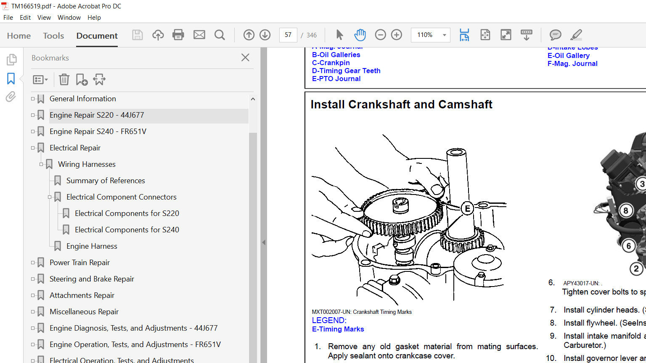Image resolution: width=646 pixels, height=363 pixels.
Task: Click the E-PTO Journal link
Action: pyautogui.click(x=336, y=79)
